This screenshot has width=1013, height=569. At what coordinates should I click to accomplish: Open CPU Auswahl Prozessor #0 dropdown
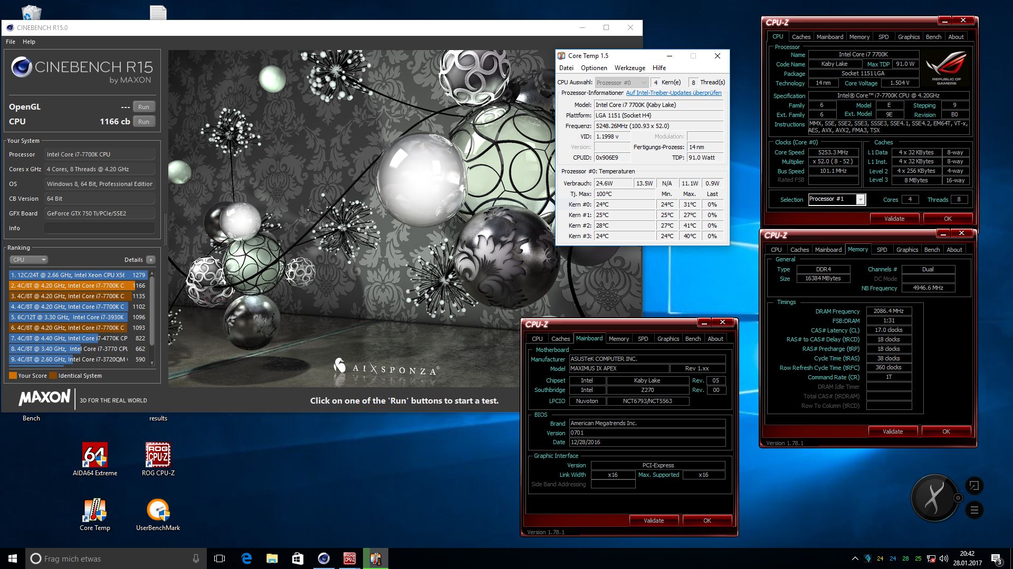[622, 83]
